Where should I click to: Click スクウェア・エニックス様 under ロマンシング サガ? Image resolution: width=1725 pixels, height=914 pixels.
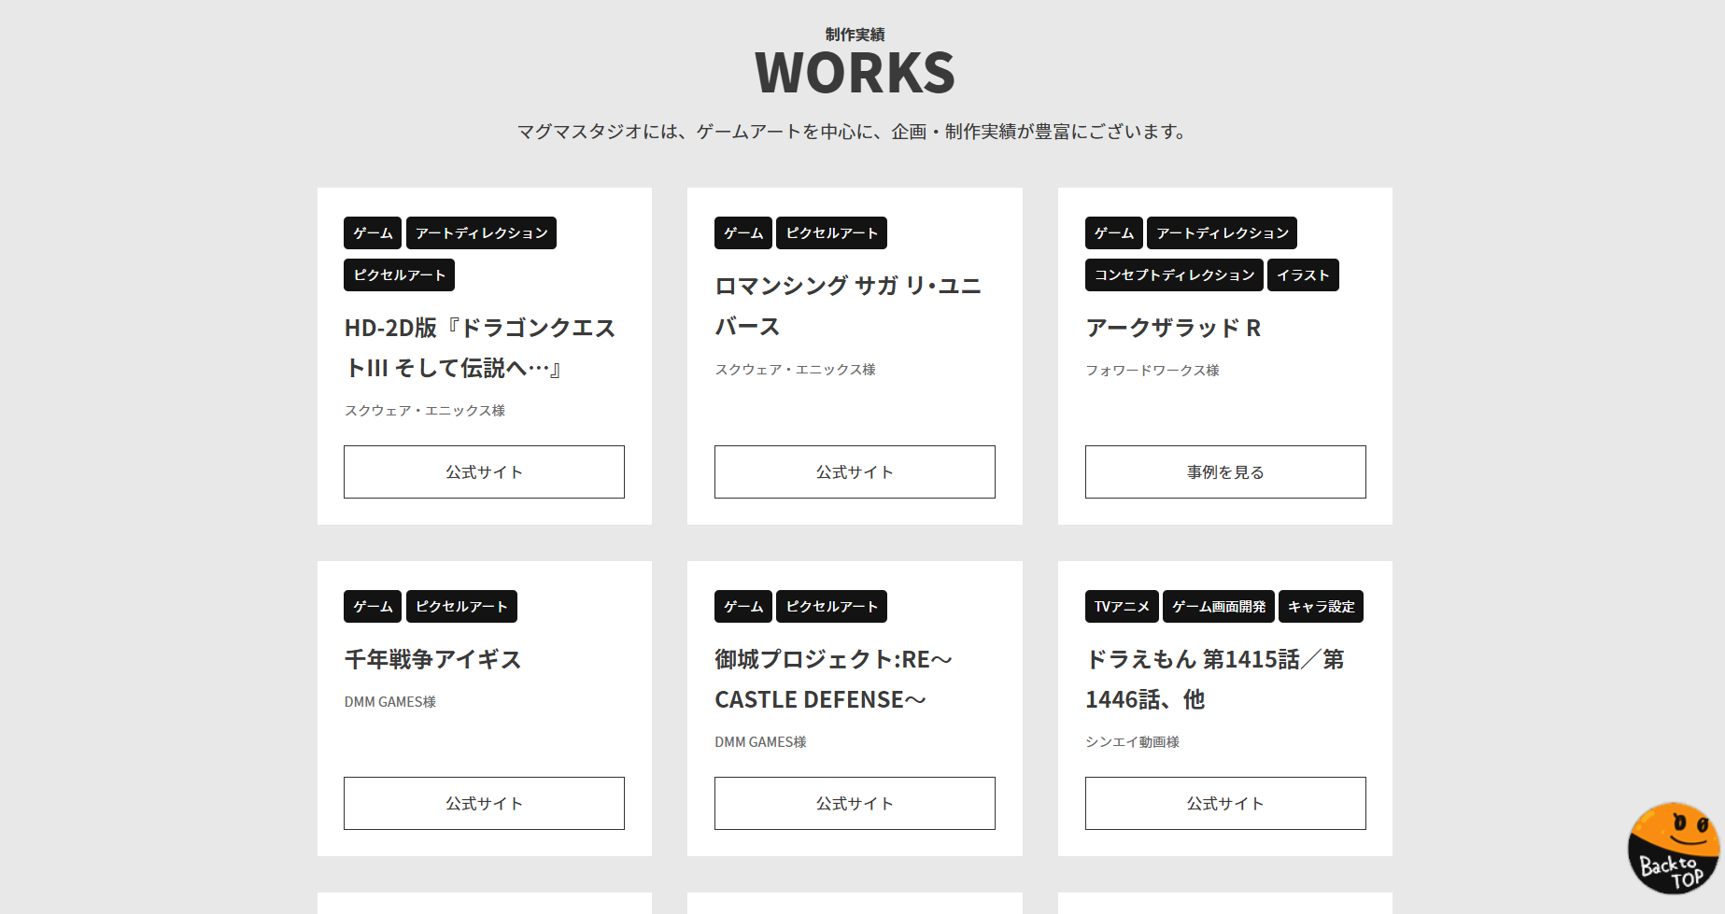tap(795, 370)
